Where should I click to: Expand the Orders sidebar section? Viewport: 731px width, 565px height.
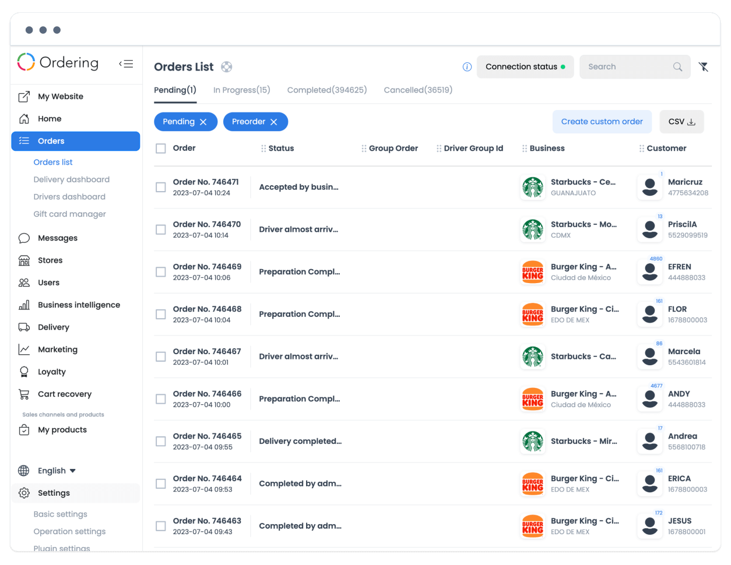tap(76, 141)
